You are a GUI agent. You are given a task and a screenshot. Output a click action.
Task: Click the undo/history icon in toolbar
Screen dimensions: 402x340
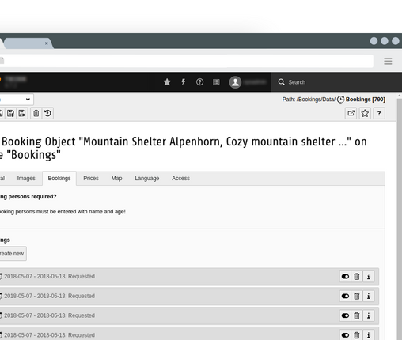coord(47,113)
